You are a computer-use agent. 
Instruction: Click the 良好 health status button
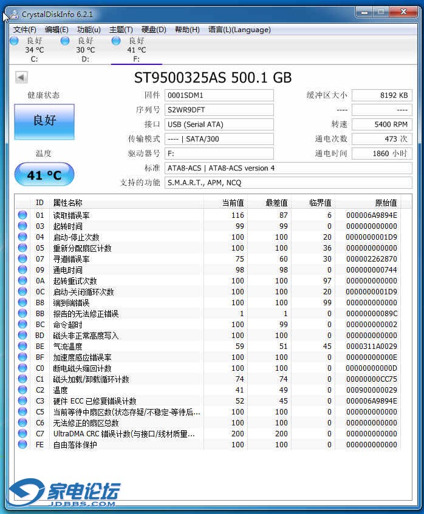coord(44,121)
